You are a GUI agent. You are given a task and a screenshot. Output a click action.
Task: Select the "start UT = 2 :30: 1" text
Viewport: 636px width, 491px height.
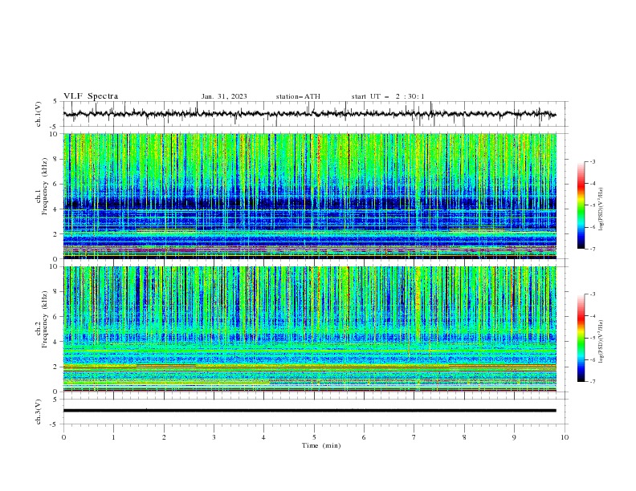(388, 96)
